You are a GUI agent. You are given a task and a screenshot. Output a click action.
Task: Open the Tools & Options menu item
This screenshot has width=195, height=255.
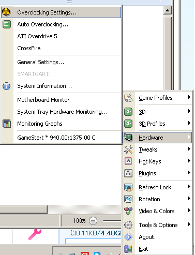[x=157, y=225]
